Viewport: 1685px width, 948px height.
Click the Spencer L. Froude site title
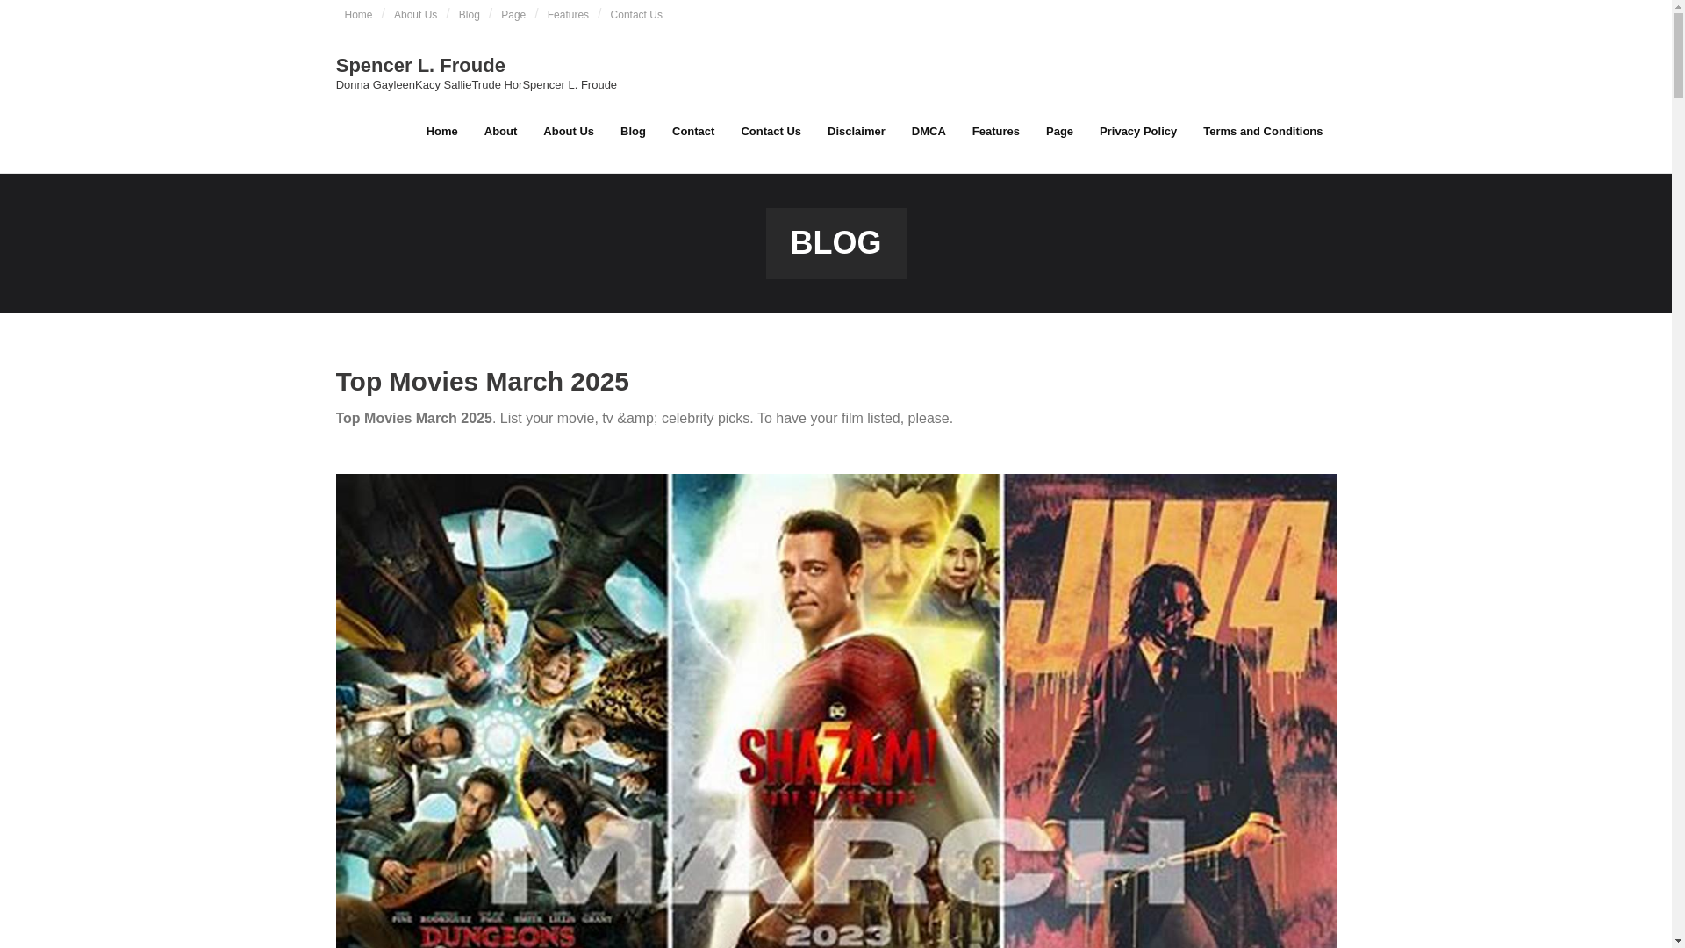click(x=420, y=65)
